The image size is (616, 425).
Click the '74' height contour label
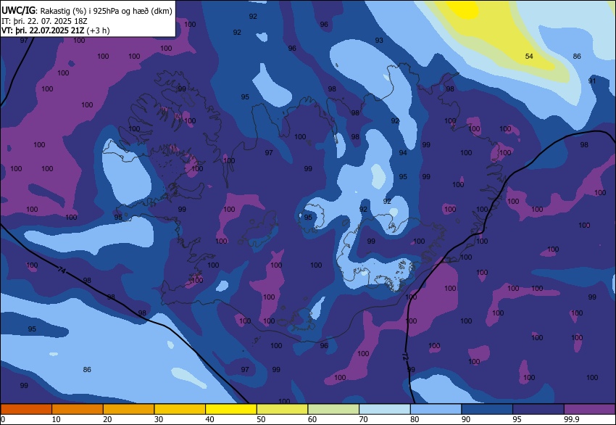[62, 270]
